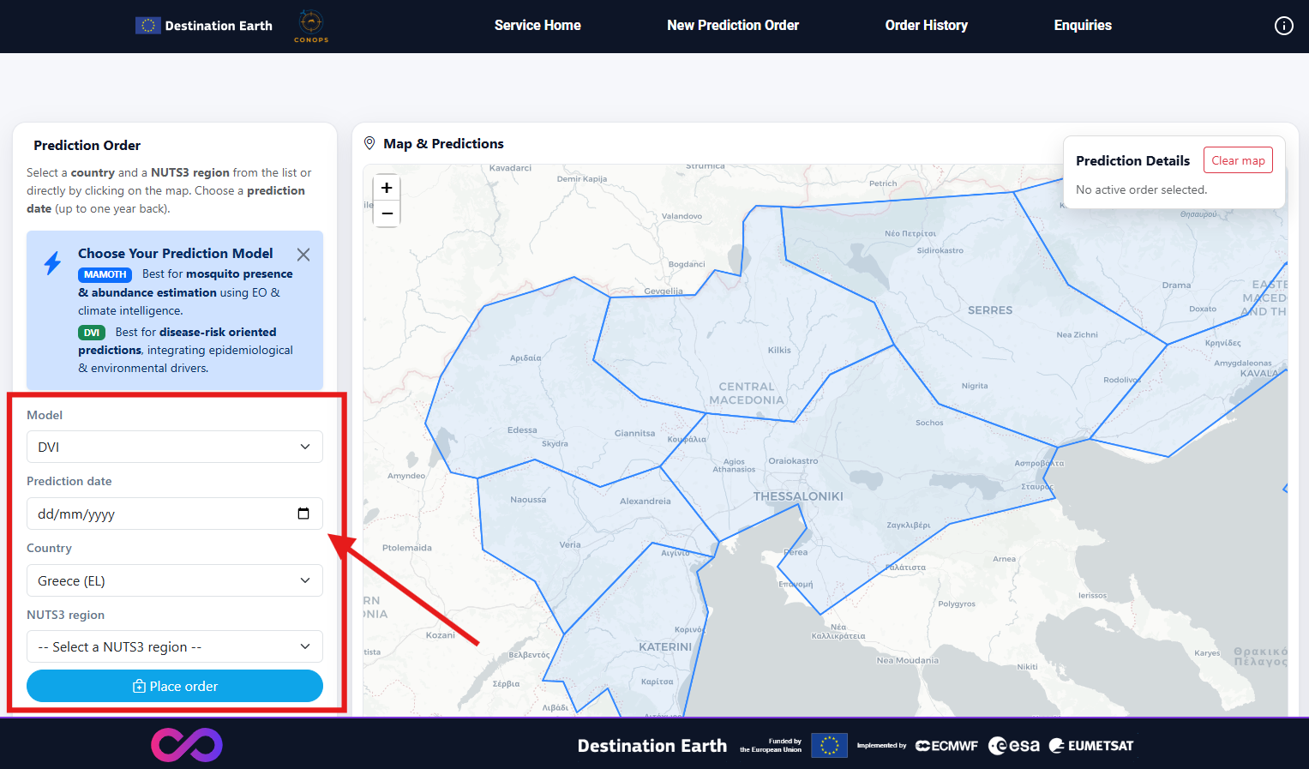
Task: Open the Model dropdown showing DVI
Action: click(175, 447)
